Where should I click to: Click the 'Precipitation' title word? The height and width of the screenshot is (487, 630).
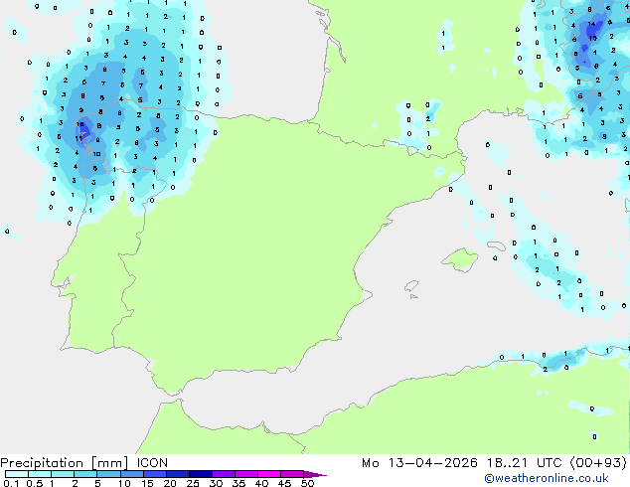point(42,463)
